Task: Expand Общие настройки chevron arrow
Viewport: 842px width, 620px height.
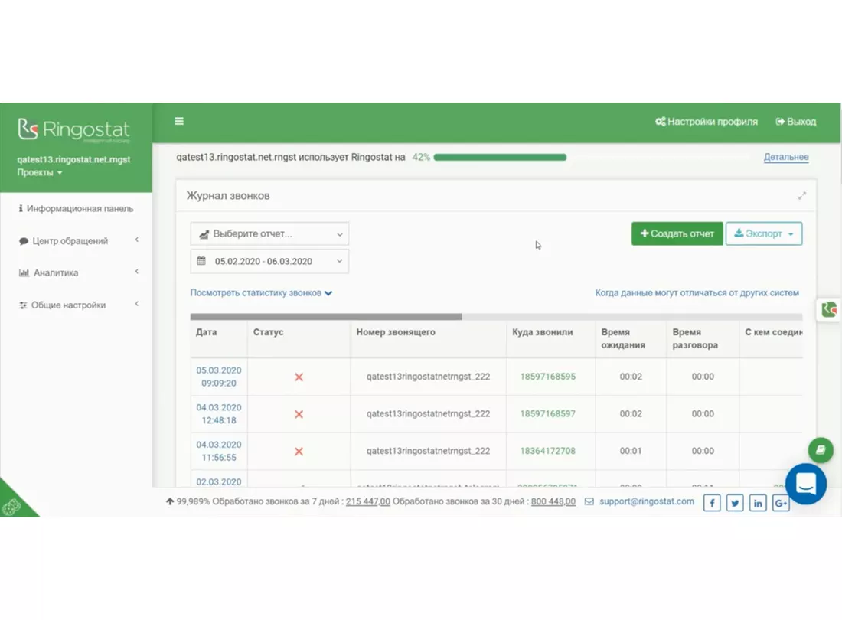Action: tap(137, 304)
